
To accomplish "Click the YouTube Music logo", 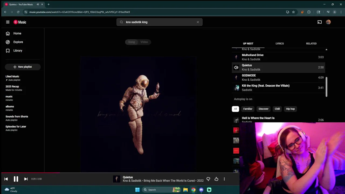I will [x=20, y=22].
